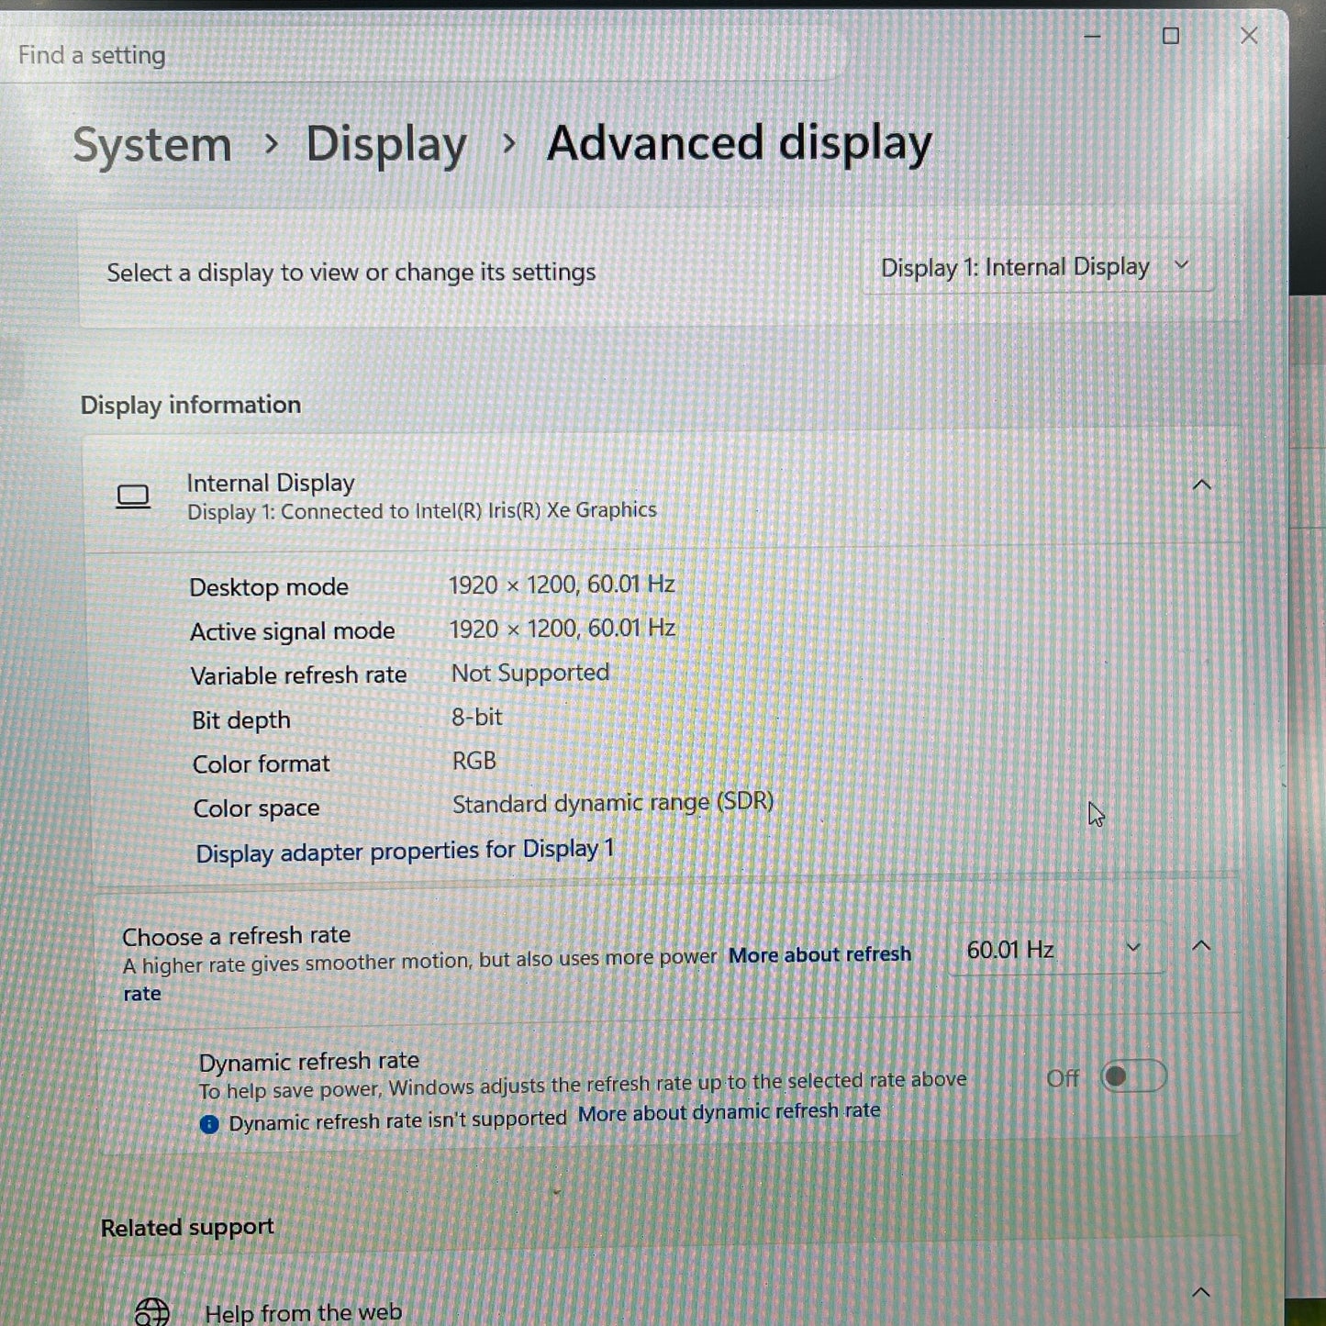This screenshot has width=1326, height=1326.
Task: Click the 'Advanced display' page title
Action: (740, 144)
